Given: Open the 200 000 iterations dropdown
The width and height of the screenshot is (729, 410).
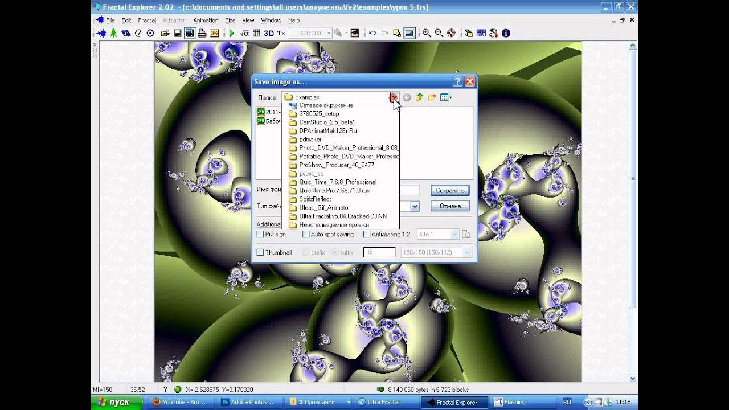Looking at the screenshot, I should coord(329,33).
